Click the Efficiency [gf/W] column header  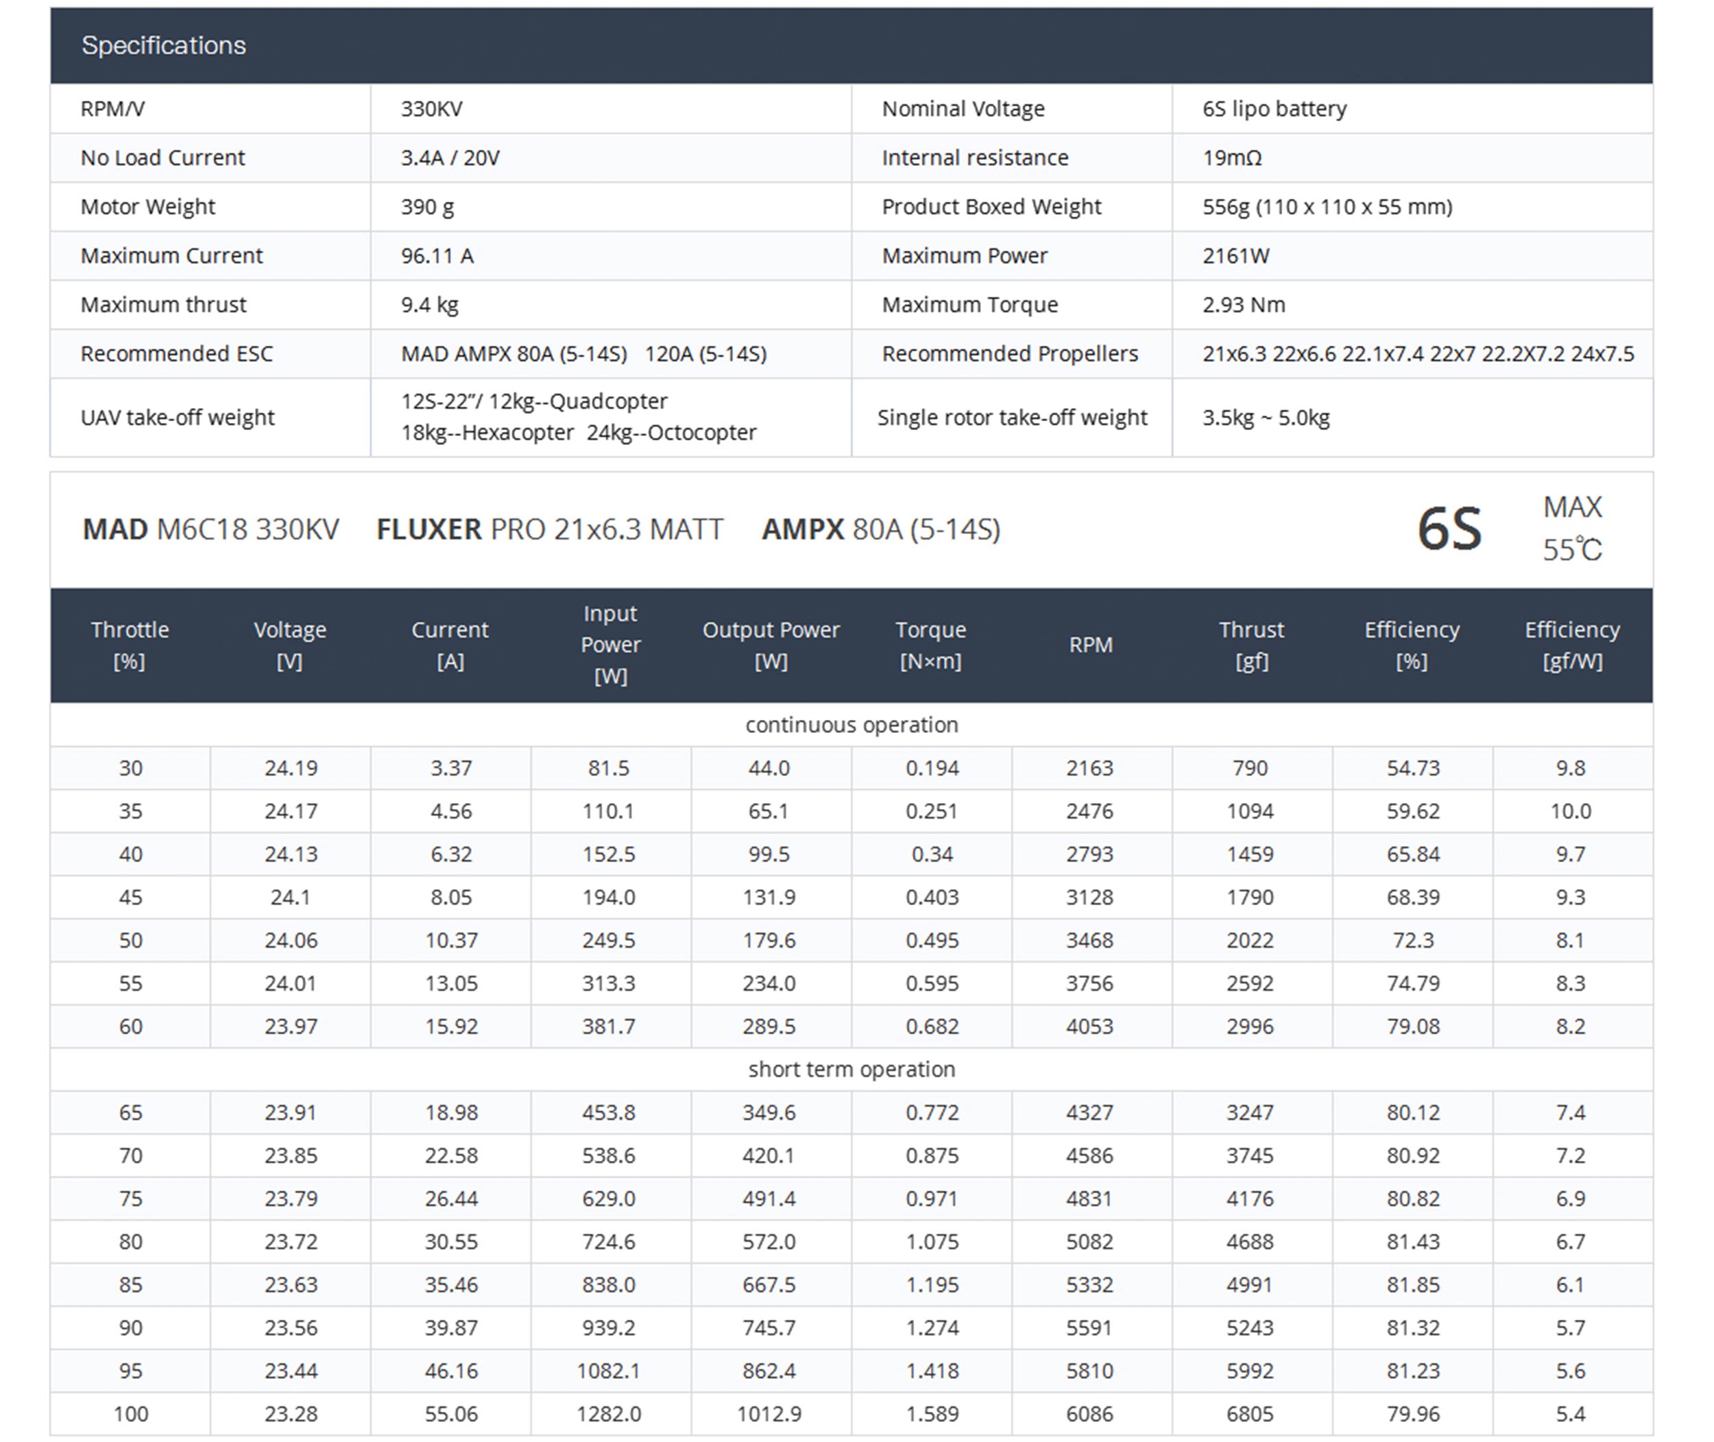coord(1571,645)
